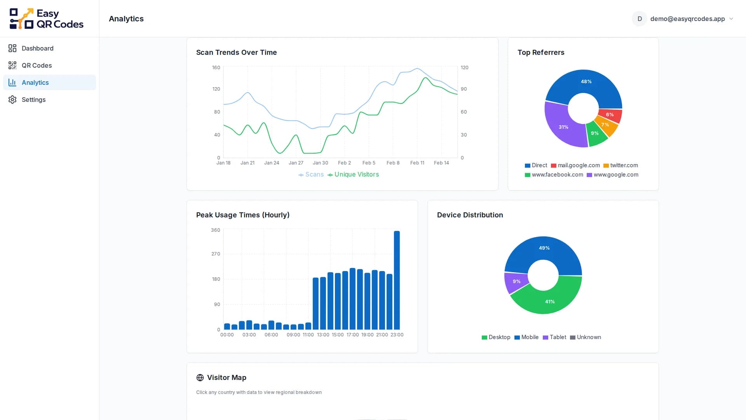Click the Peak Usage Times (Hourly) title
Image resolution: width=746 pixels, height=420 pixels.
[x=243, y=215]
